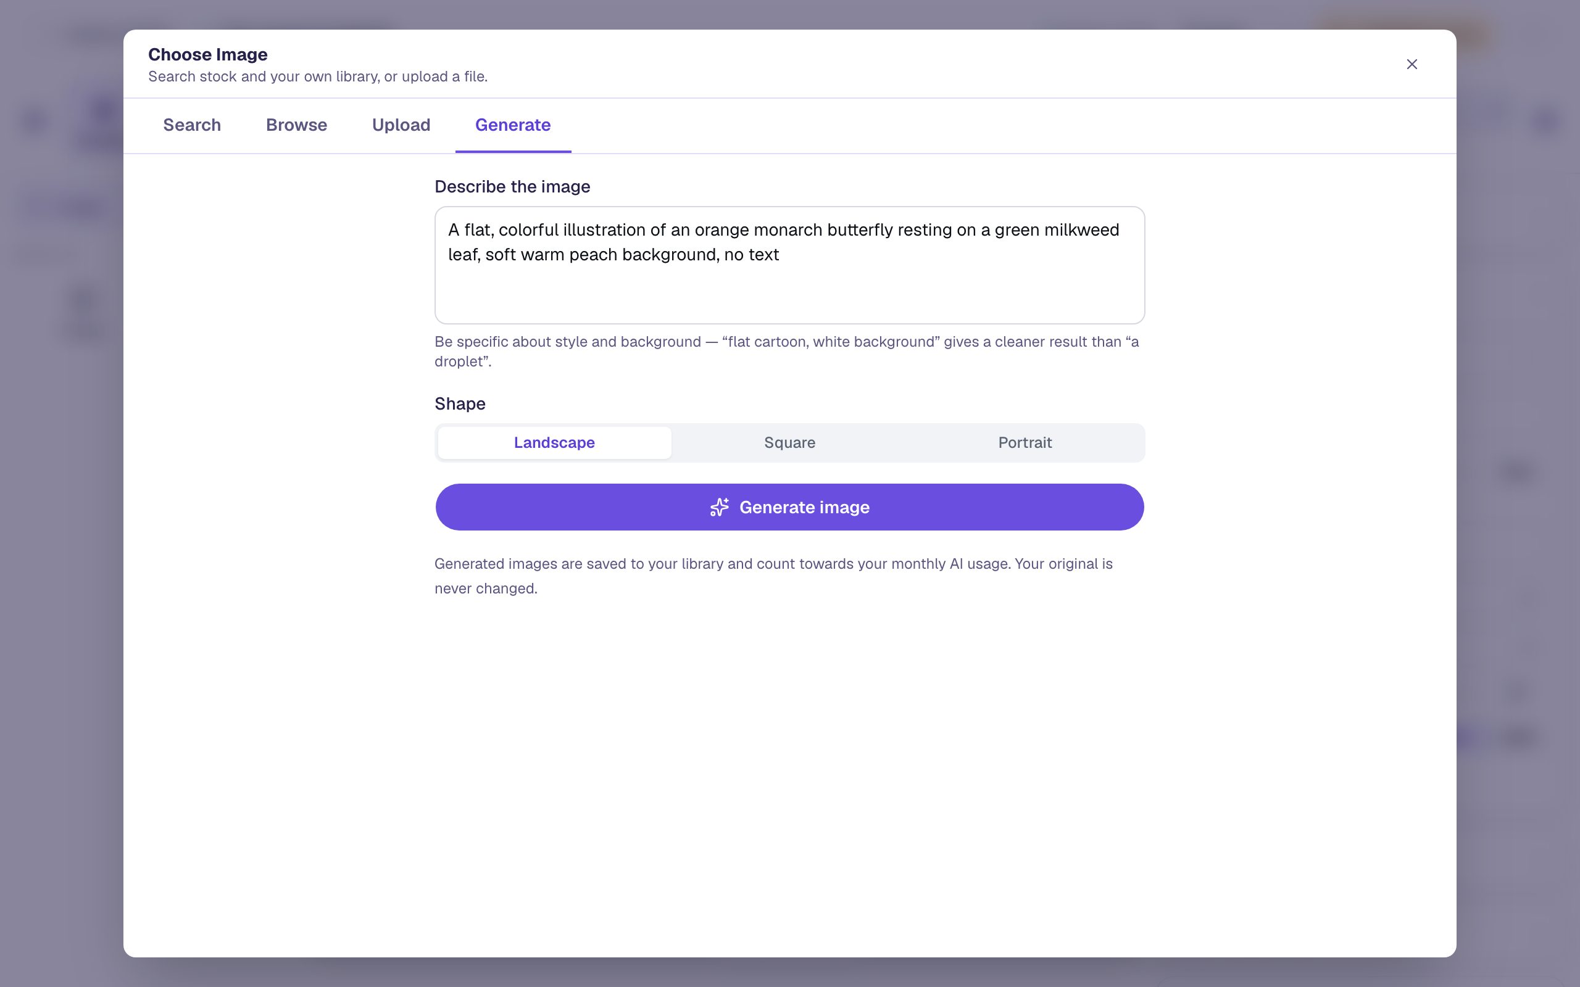Click the 'Shape' label
Screen dimensions: 1580x987
click(460, 404)
